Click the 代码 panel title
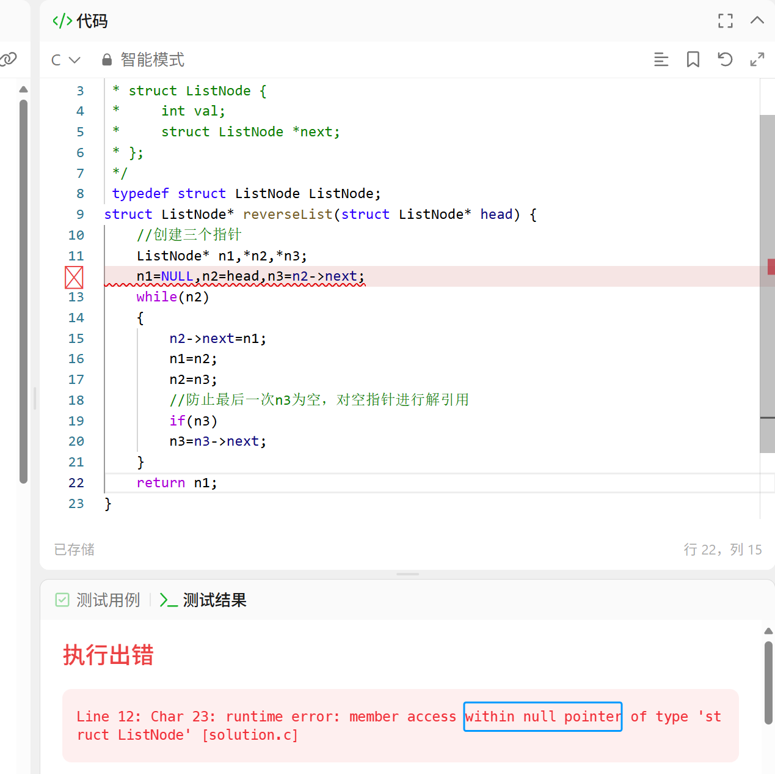 click(92, 21)
